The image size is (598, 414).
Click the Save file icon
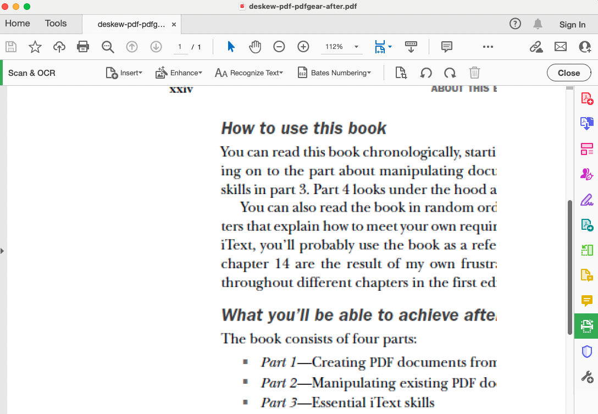(x=11, y=47)
